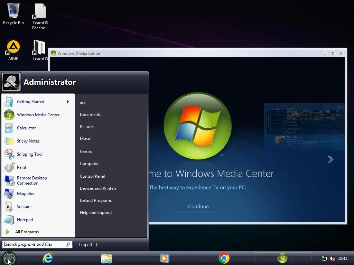Click the 10:41 clock in system tray
This screenshot has width=354, height=265.
pyautogui.click(x=342, y=258)
